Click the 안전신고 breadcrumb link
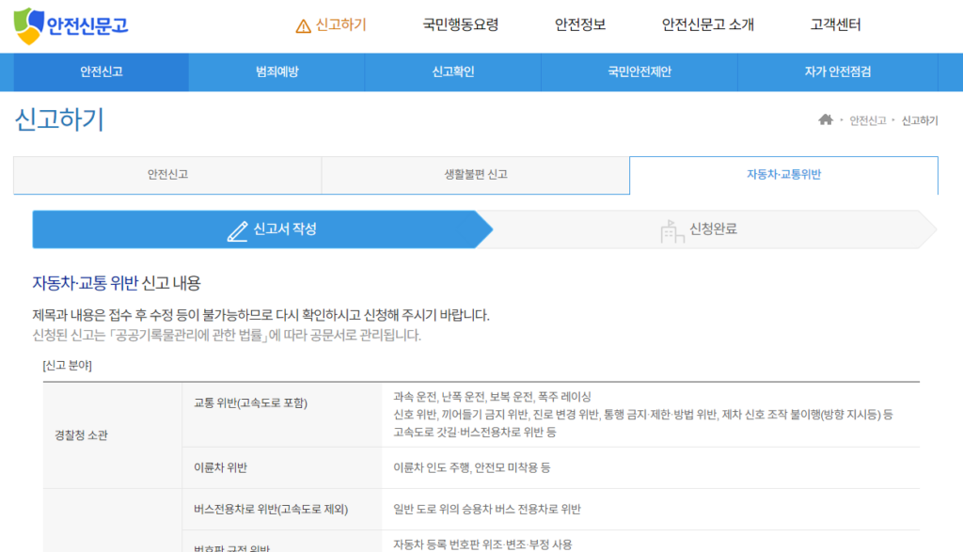This screenshot has height=552, width=963. tap(867, 121)
